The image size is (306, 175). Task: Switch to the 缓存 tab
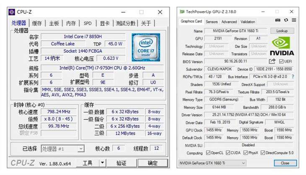point(37,23)
